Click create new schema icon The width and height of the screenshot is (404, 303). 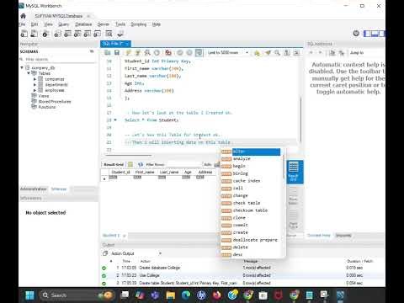click(x=57, y=34)
